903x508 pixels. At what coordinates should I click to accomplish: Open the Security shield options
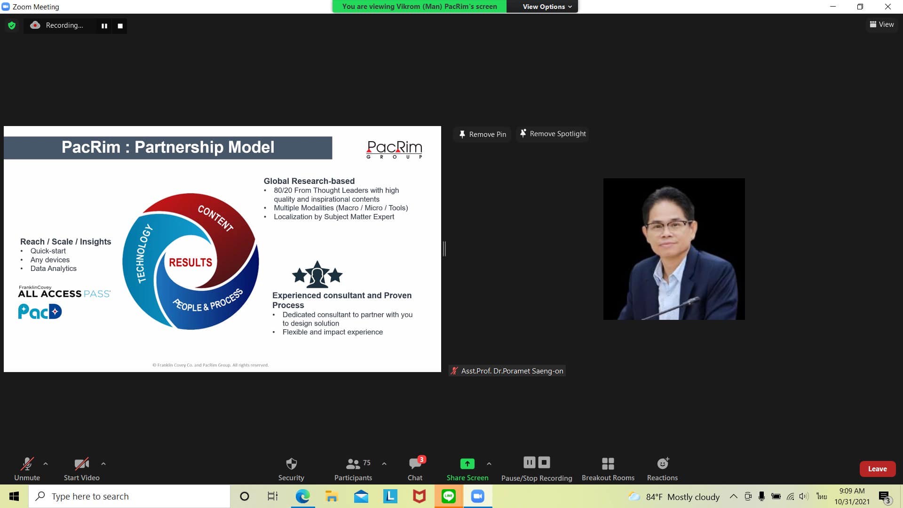pos(291,469)
